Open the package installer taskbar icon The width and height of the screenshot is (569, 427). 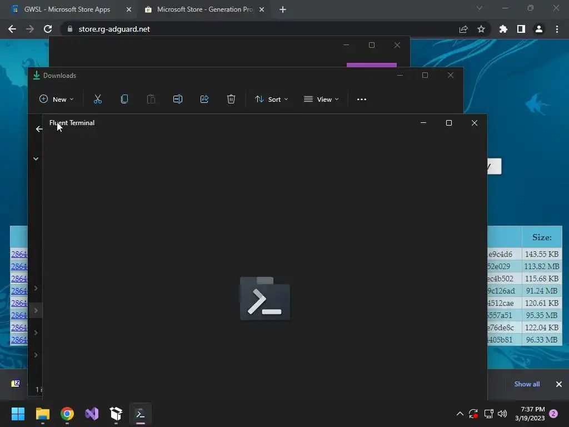click(116, 414)
